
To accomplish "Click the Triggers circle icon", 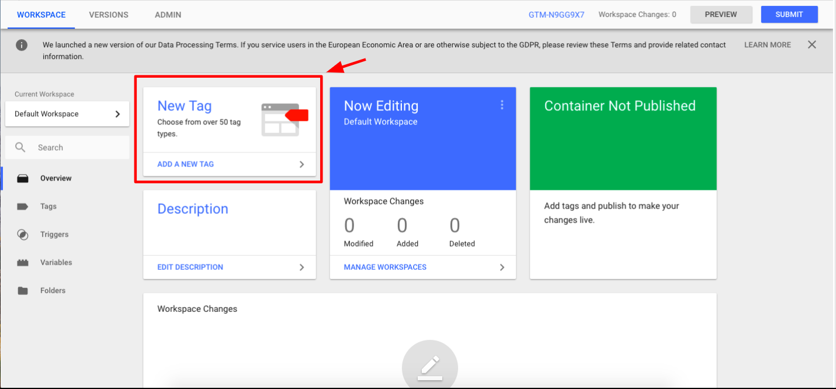I will click(x=23, y=235).
